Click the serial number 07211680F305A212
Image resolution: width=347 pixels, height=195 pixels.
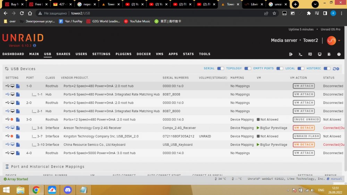pyautogui.click(x=178, y=136)
